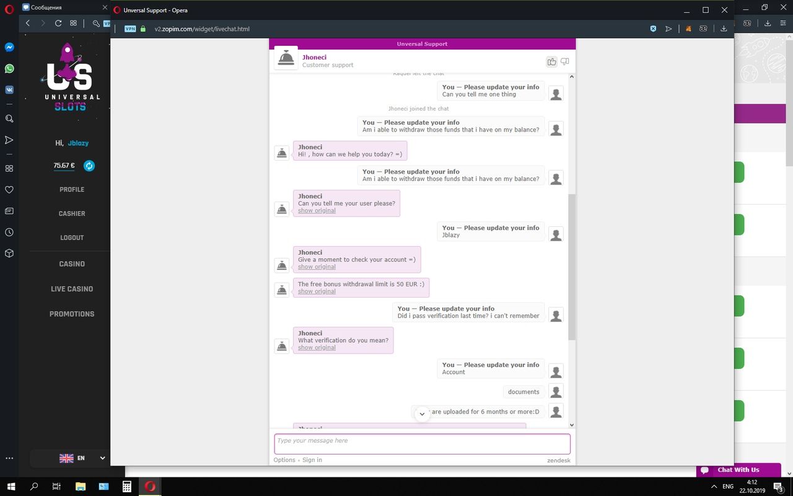Open search in the Opera sidebar
The height and width of the screenshot is (496, 793).
pyautogui.click(x=9, y=118)
